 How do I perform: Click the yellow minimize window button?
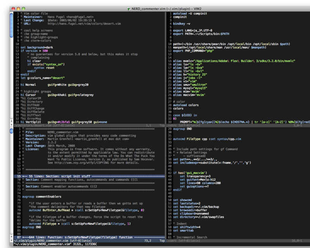click(18, 9)
